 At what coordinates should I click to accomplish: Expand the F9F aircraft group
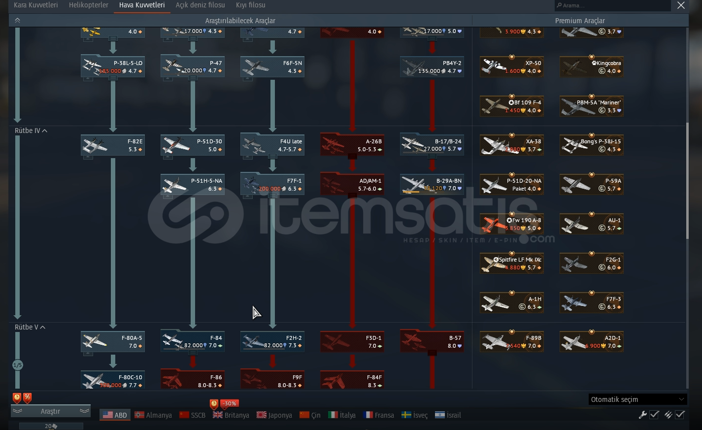click(x=272, y=380)
